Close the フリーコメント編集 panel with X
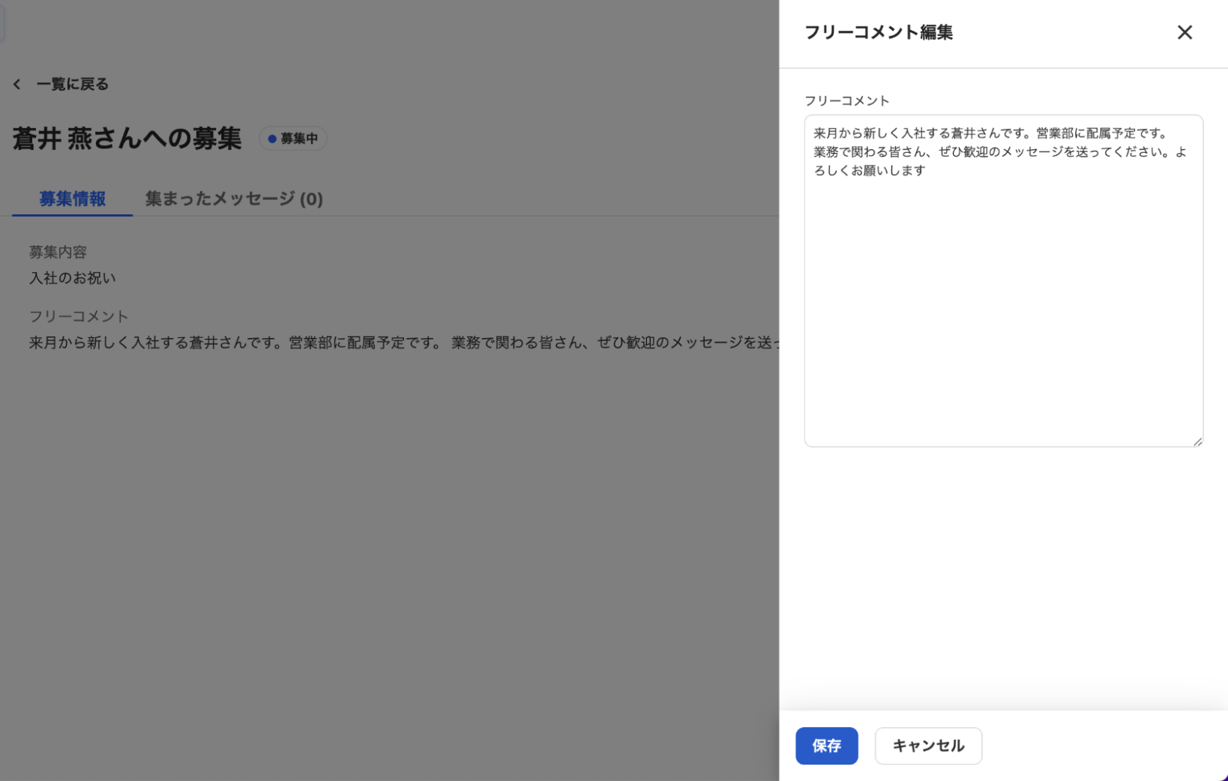The image size is (1228, 781). pos(1185,32)
